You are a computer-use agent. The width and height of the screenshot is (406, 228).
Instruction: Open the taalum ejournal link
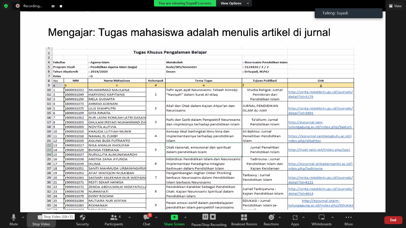point(320,124)
